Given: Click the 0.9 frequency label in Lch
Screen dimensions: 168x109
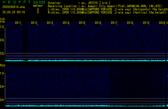Looking at the screenshot, I should tap(2, 40).
